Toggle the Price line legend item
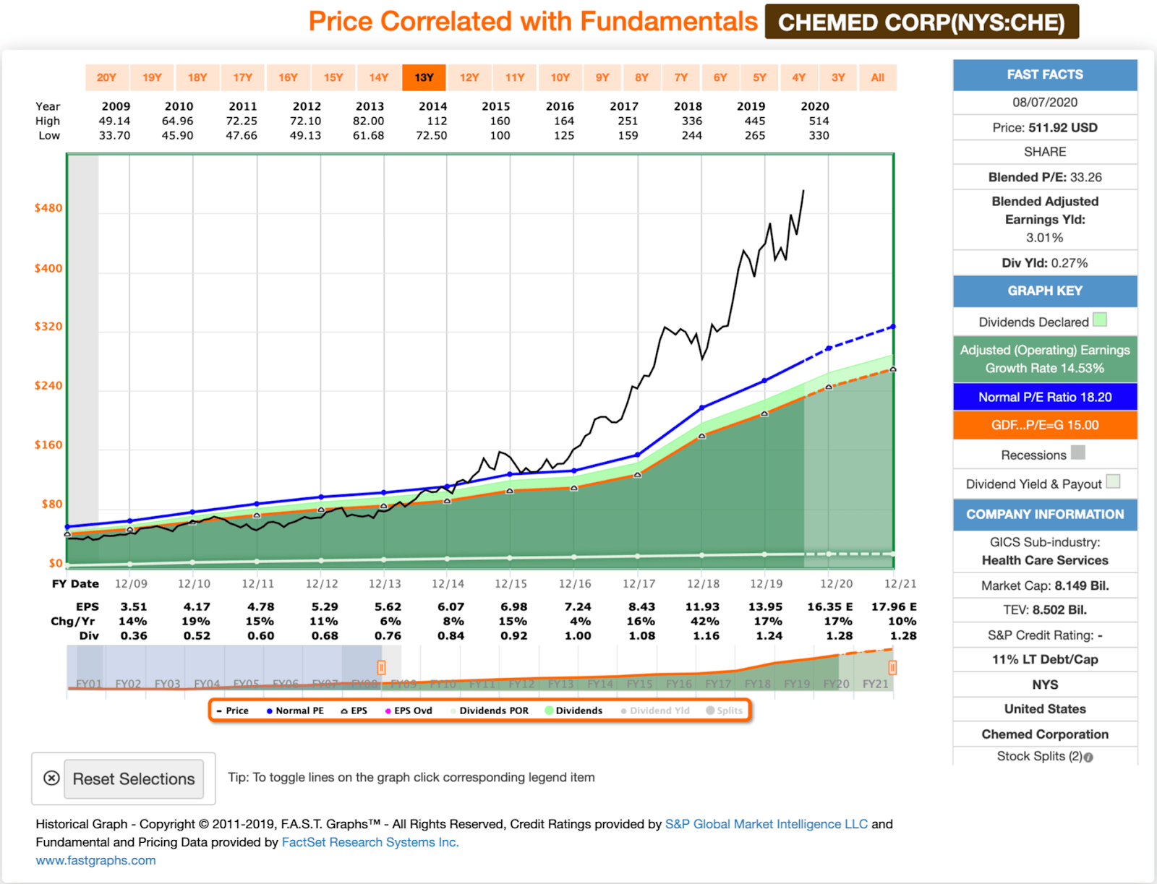Viewport: 1157px width, 884px height. click(x=233, y=711)
